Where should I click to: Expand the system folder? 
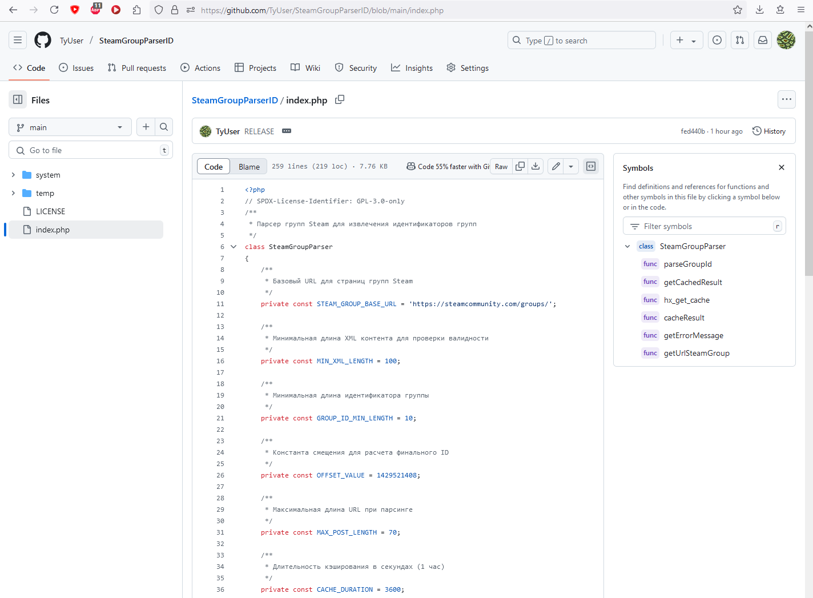pyautogui.click(x=13, y=175)
